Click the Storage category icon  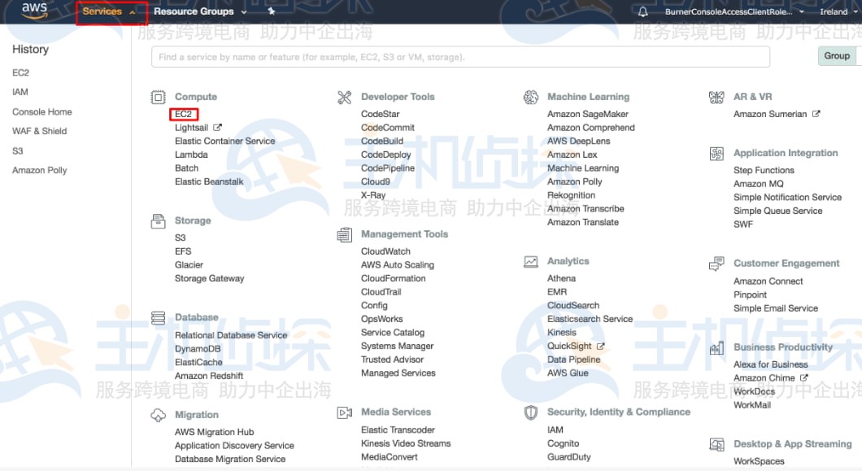158,221
